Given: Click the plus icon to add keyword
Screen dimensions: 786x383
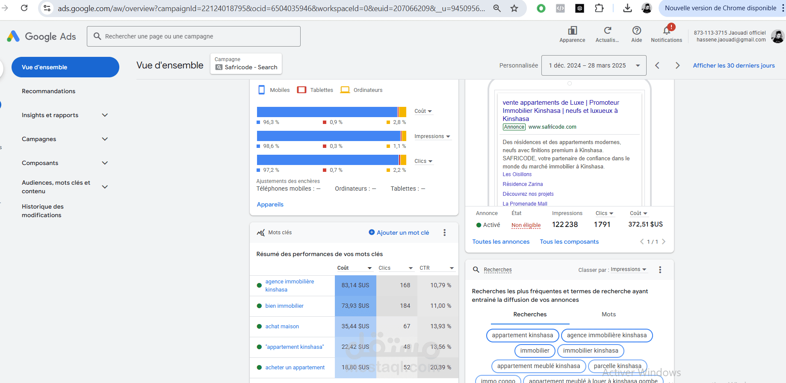Looking at the screenshot, I should click(372, 232).
